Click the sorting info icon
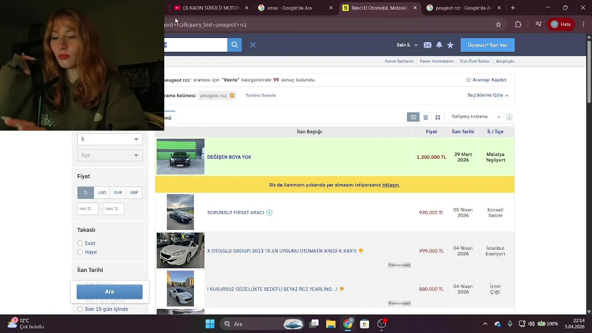 (x=509, y=117)
